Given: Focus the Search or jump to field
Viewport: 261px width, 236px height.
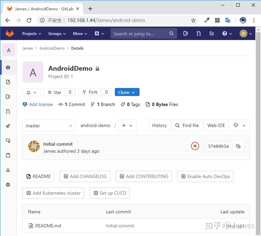Looking at the screenshot, I should 144,33.
